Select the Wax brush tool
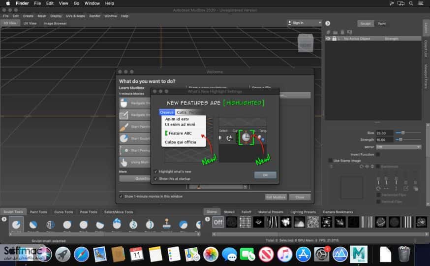 [183, 225]
